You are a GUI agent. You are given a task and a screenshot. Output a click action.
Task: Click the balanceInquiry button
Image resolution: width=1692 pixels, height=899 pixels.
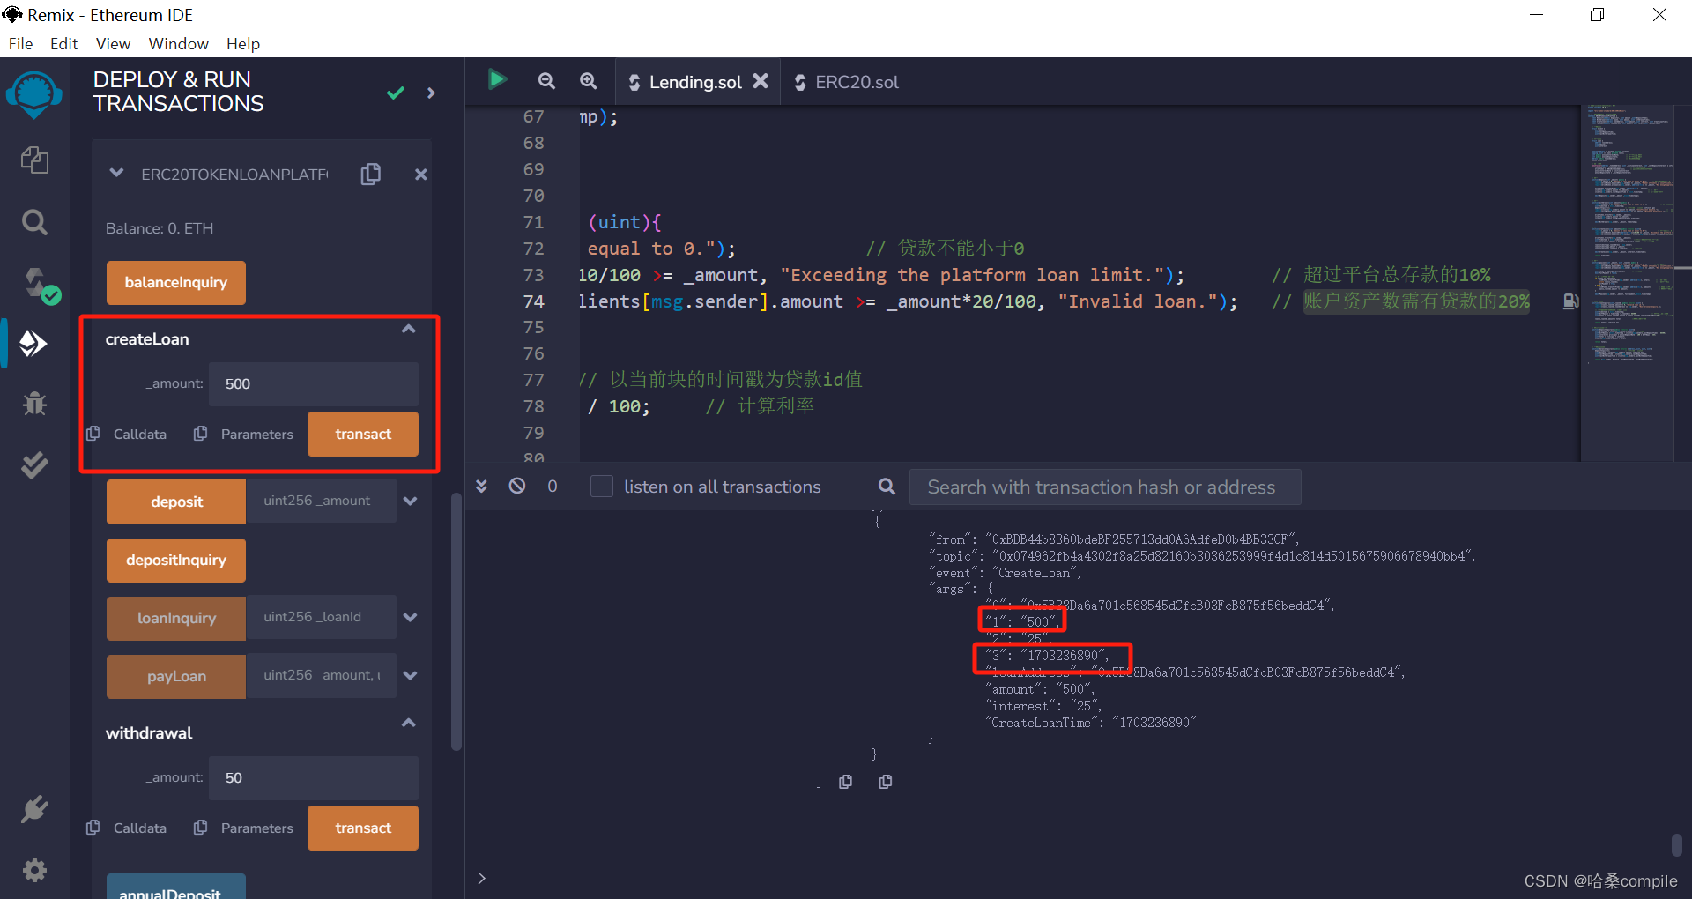tap(176, 283)
